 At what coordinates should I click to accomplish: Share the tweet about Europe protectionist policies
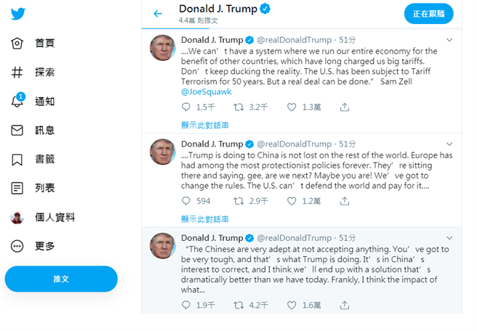pos(345,201)
